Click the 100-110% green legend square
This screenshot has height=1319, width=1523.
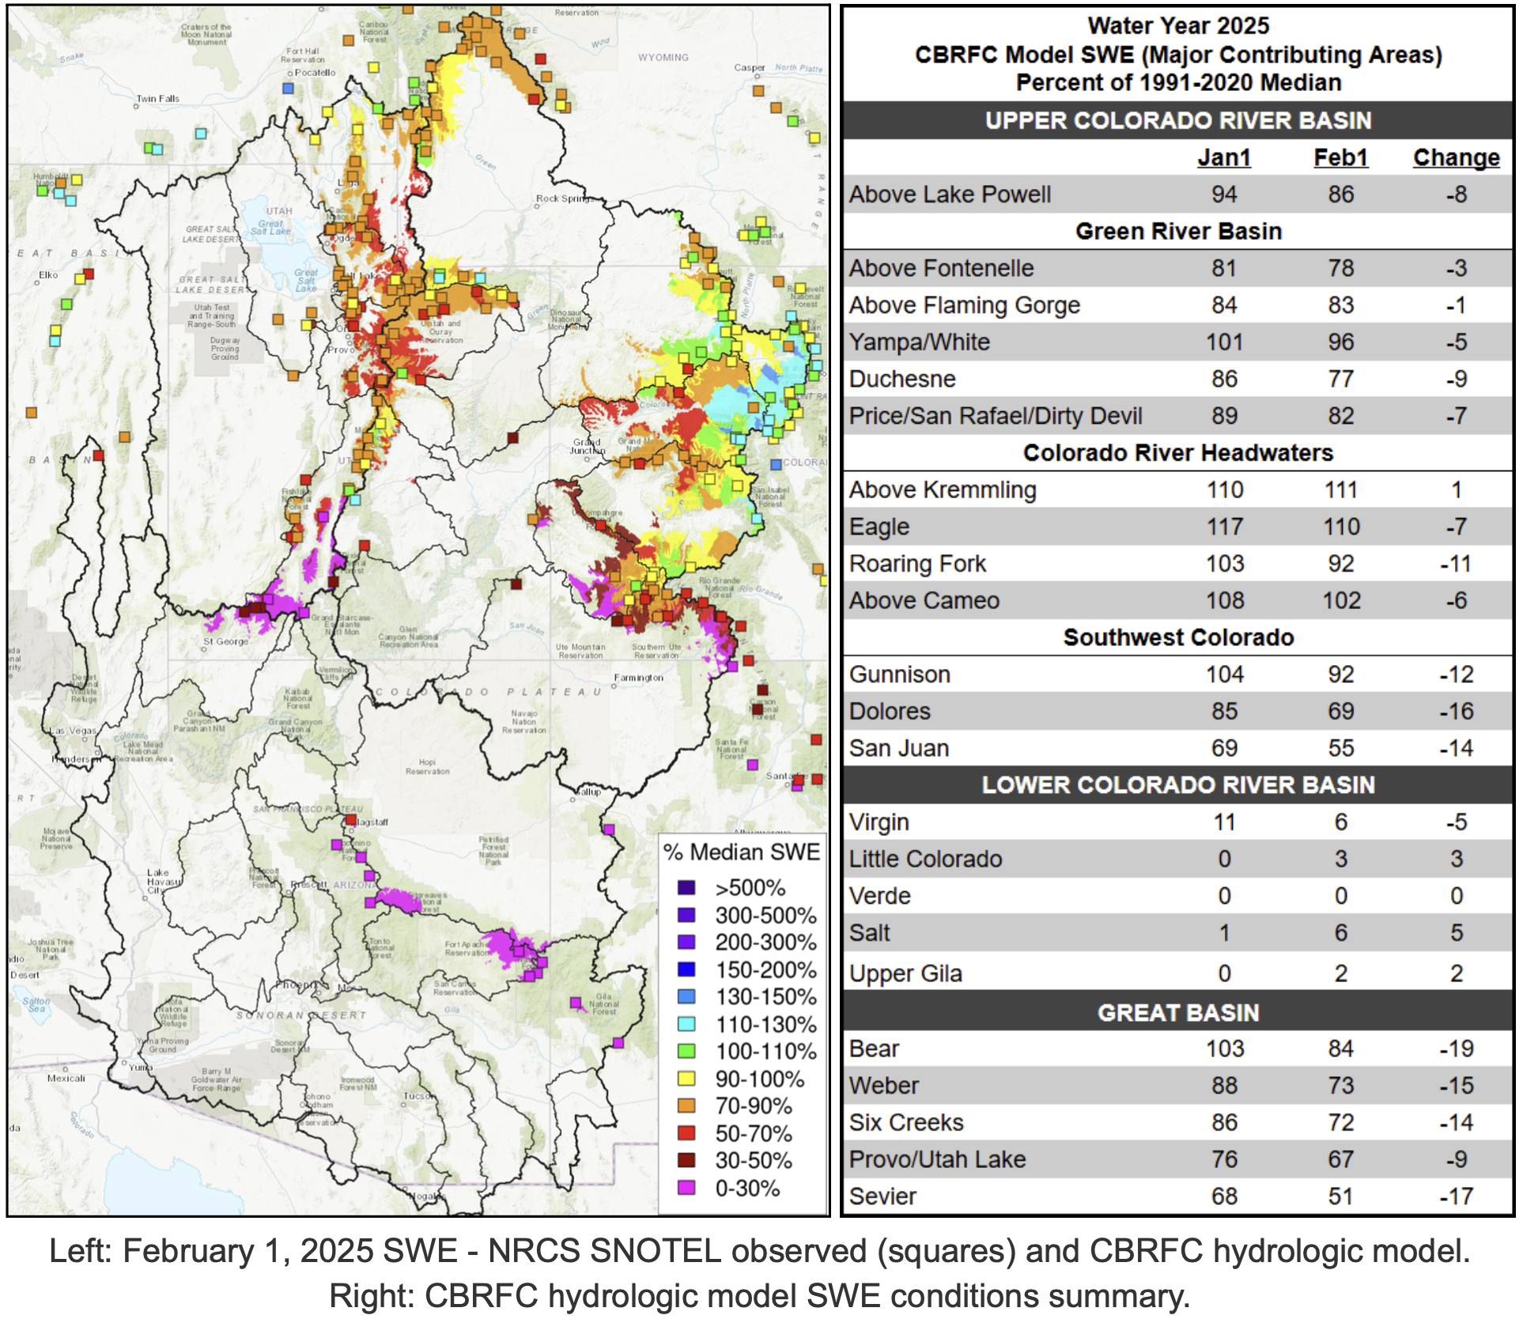[x=686, y=1051]
